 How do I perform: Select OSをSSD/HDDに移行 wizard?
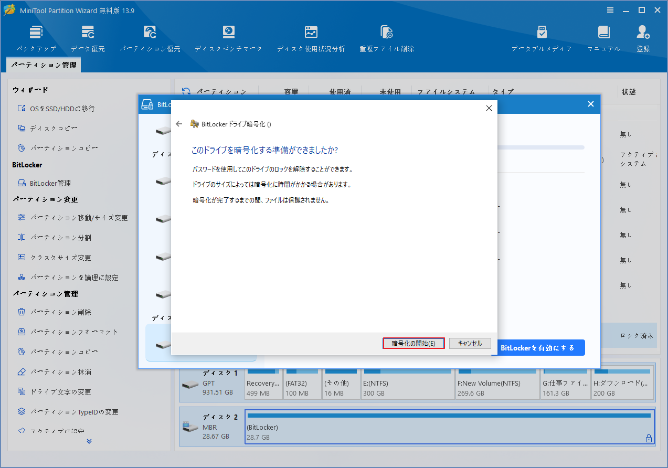pos(56,109)
